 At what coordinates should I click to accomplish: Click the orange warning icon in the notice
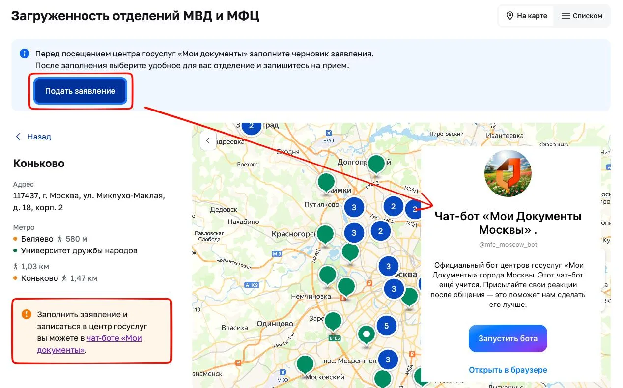[27, 314]
